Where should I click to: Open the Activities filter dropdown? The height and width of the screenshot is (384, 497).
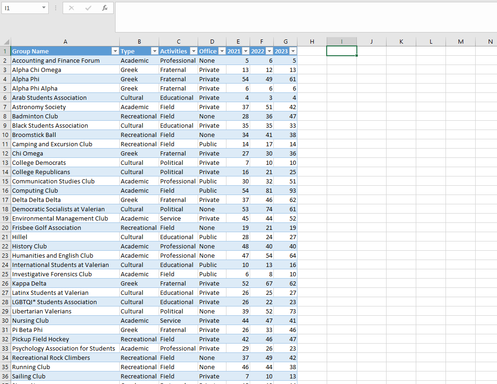(x=194, y=51)
